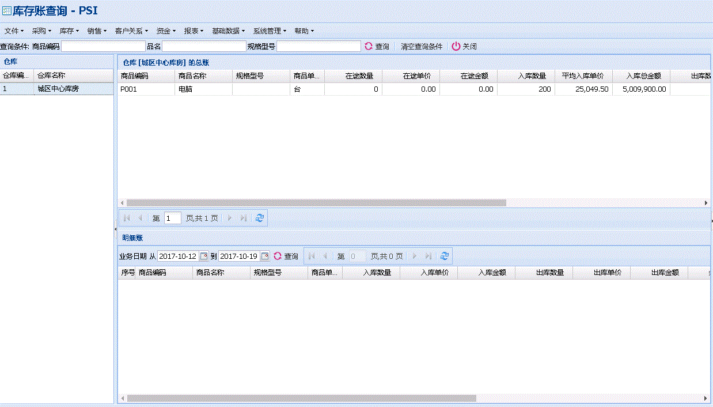Image resolution: width=713 pixels, height=407 pixels.
Task: Open calendar picker for start date 2017-10-12
Action: click(204, 256)
